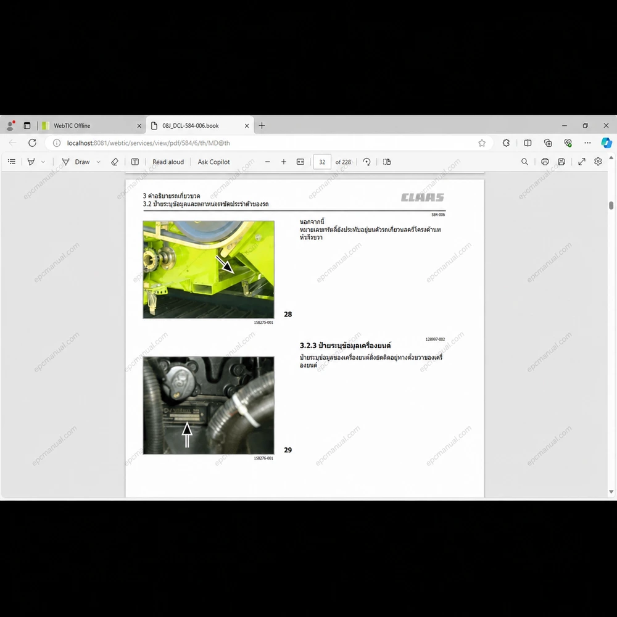Select the Draw tool
The width and height of the screenshot is (617, 617).
coord(75,162)
